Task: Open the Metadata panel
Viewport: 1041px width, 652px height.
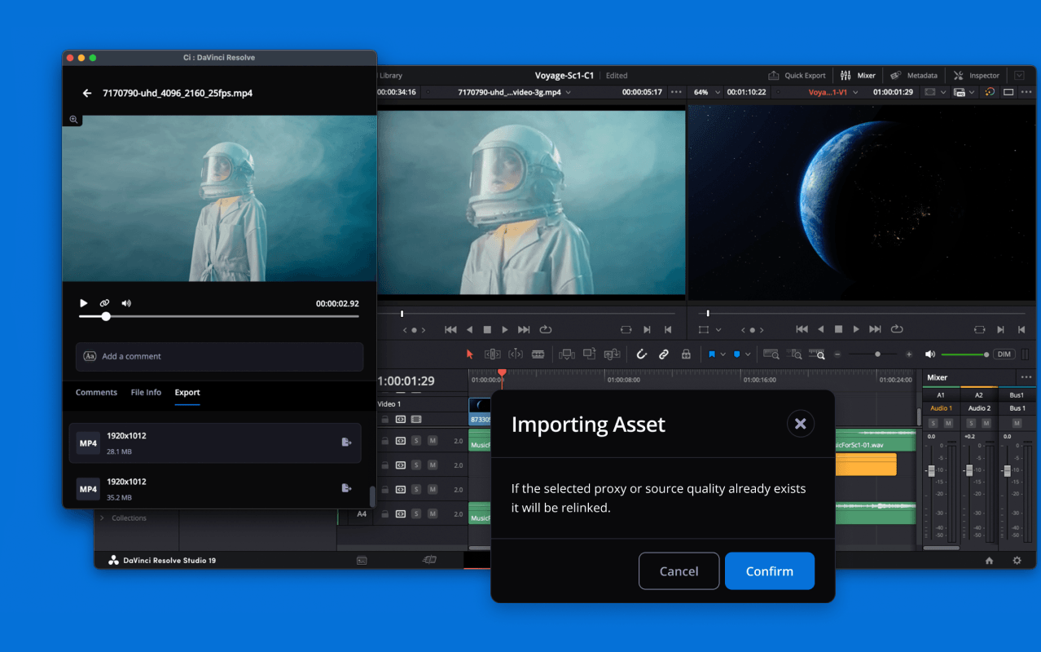Action: (x=914, y=76)
